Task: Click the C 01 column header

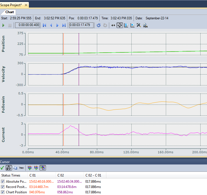Action: click(x=42, y=175)
